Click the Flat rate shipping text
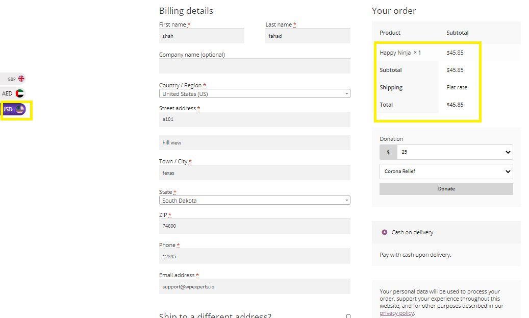Screen dimensions: 529x318 tap(457, 87)
